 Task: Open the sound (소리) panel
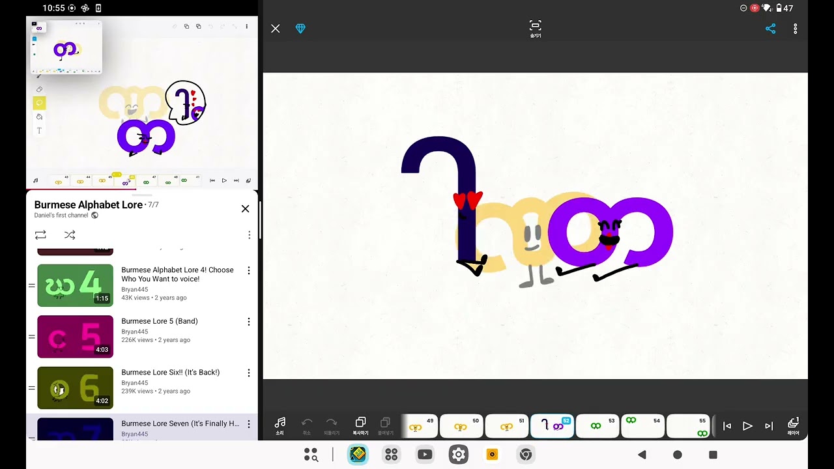click(280, 426)
